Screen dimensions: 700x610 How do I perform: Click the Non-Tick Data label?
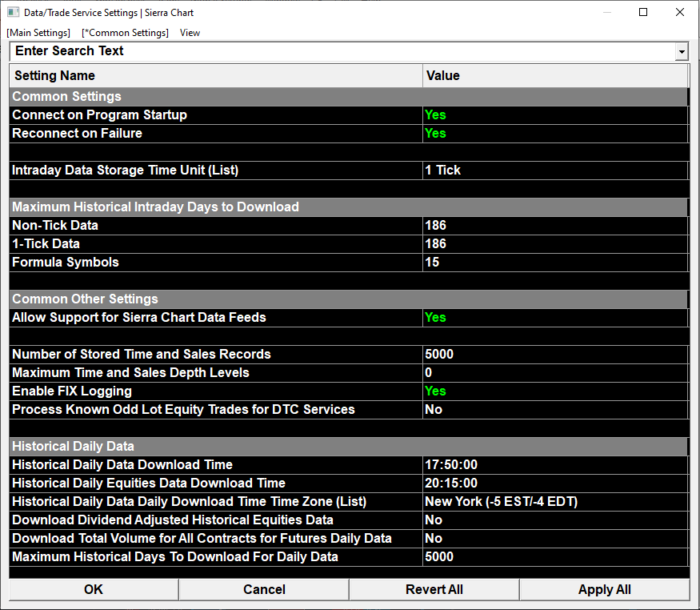click(55, 226)
